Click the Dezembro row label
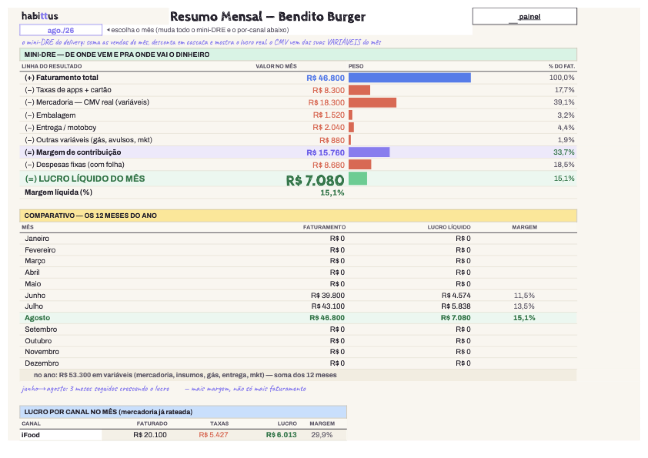The image size is (648, 458). (x=42, y=363)
